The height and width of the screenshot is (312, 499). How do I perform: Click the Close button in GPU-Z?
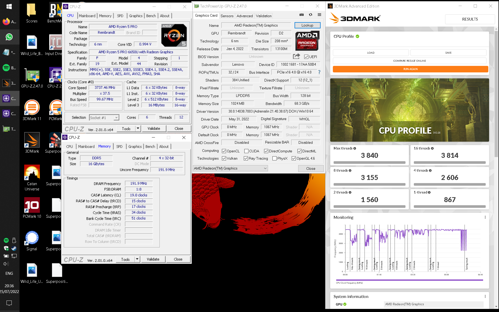(310, 169)
